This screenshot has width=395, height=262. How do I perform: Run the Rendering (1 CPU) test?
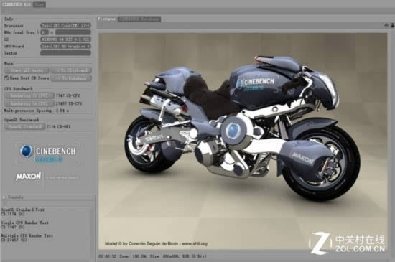(x=29, y=95)
